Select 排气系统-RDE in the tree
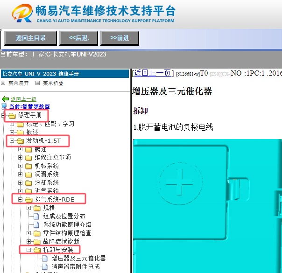Viewport: 282px width, 273px height. [55, 199]
